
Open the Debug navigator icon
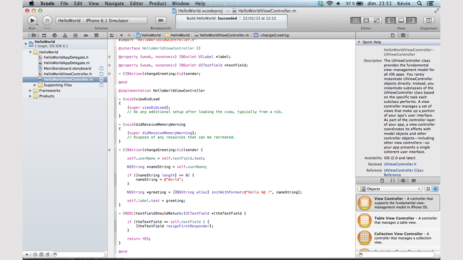75,35
